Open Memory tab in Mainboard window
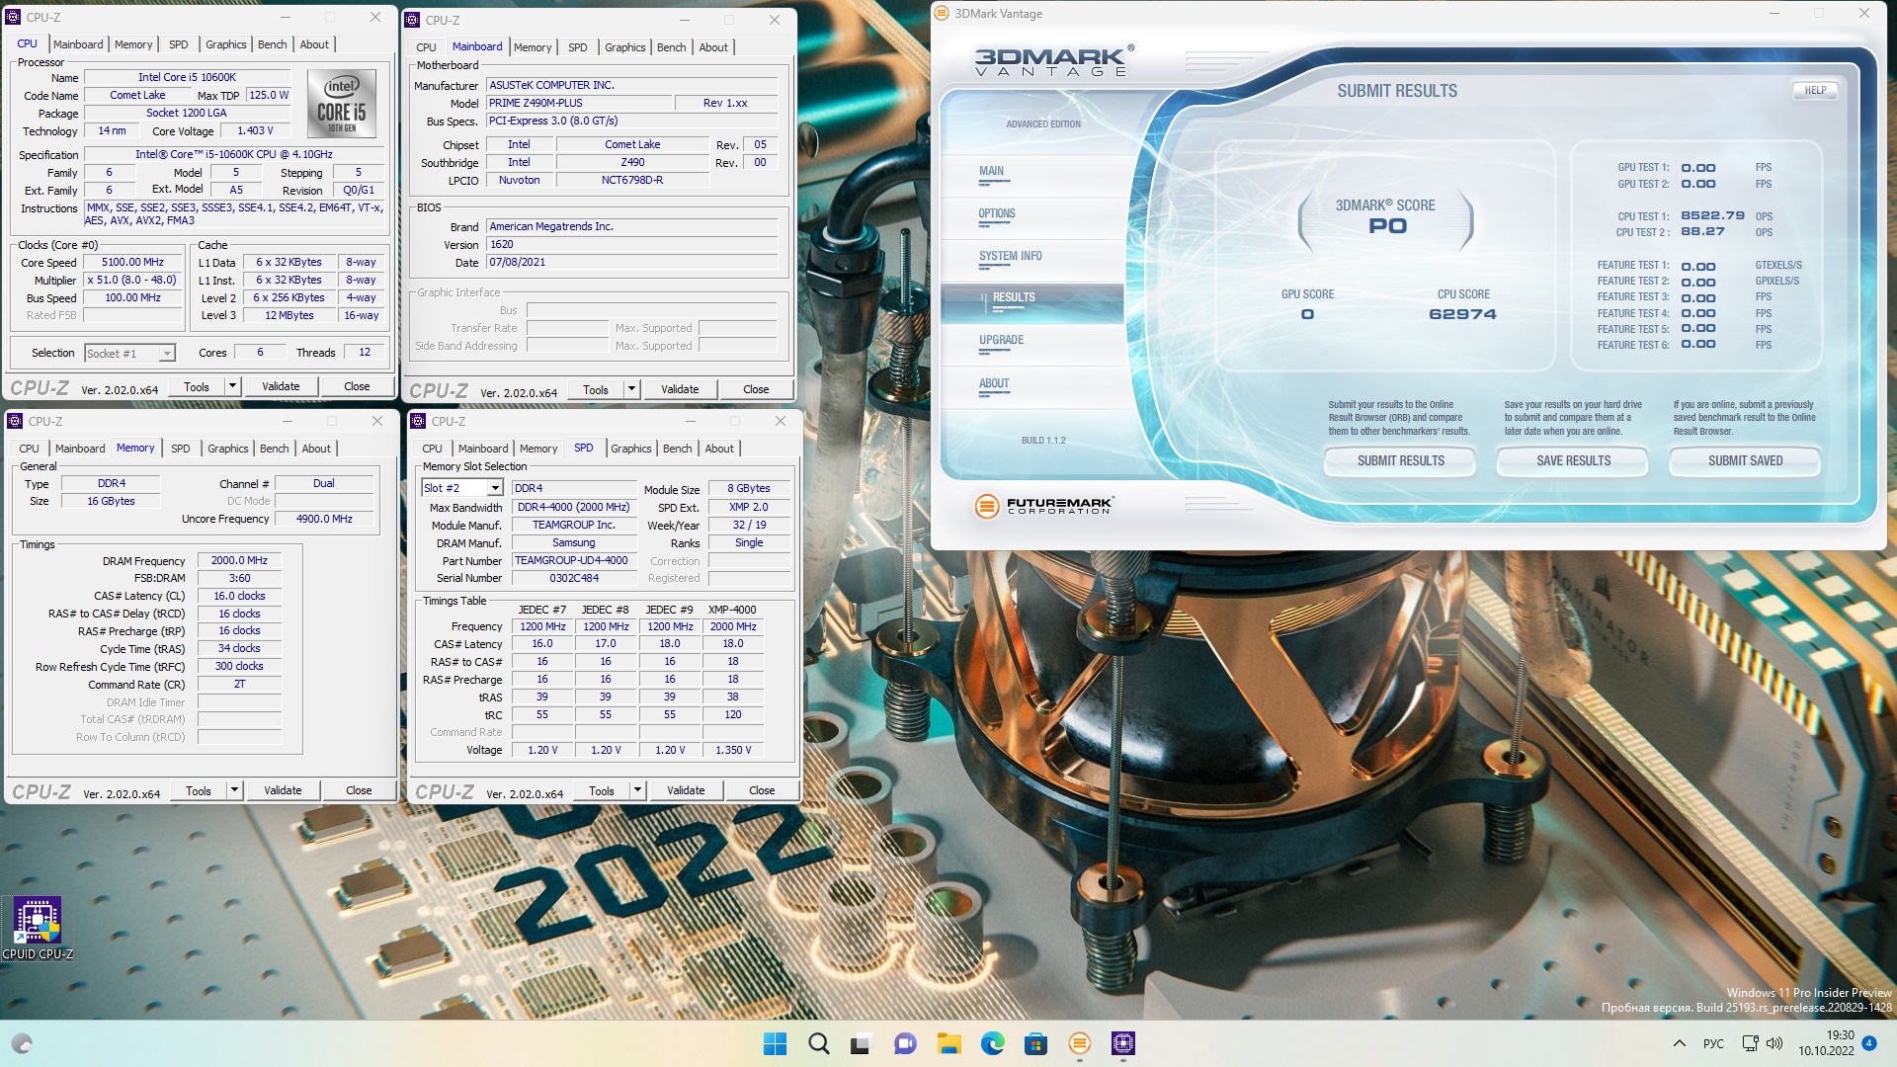Viewport: 1897px width, 1067px height. tap(533, 47)
